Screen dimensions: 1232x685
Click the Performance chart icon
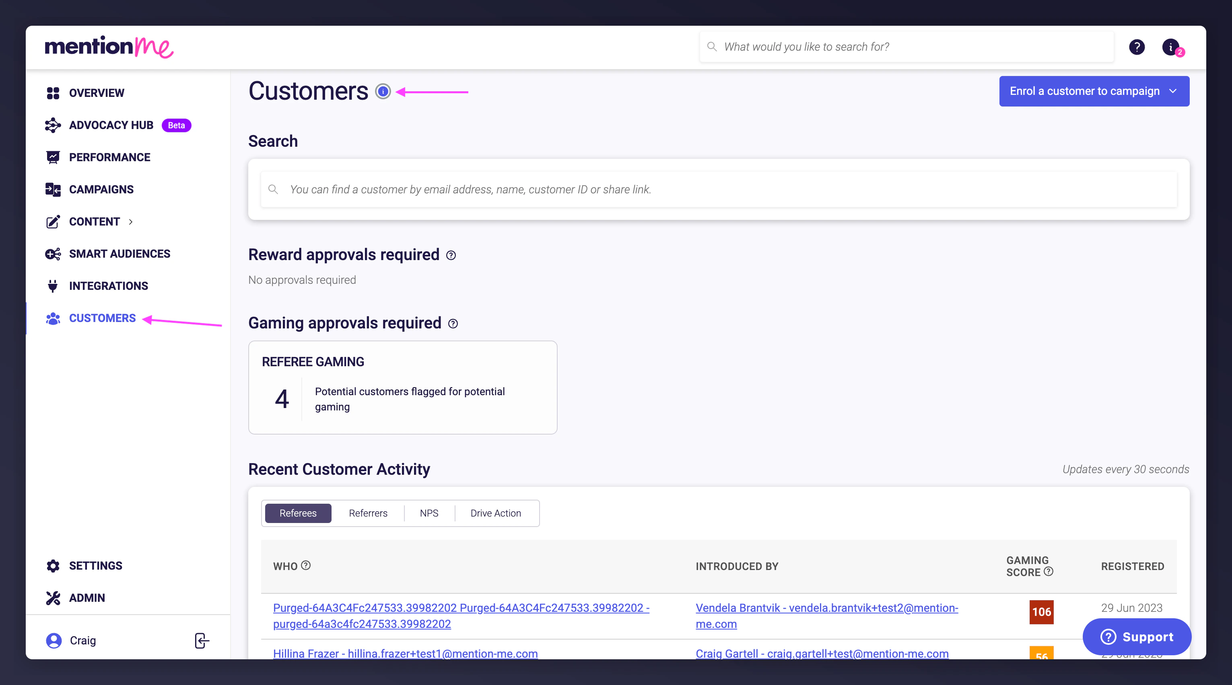click(53, 157)
